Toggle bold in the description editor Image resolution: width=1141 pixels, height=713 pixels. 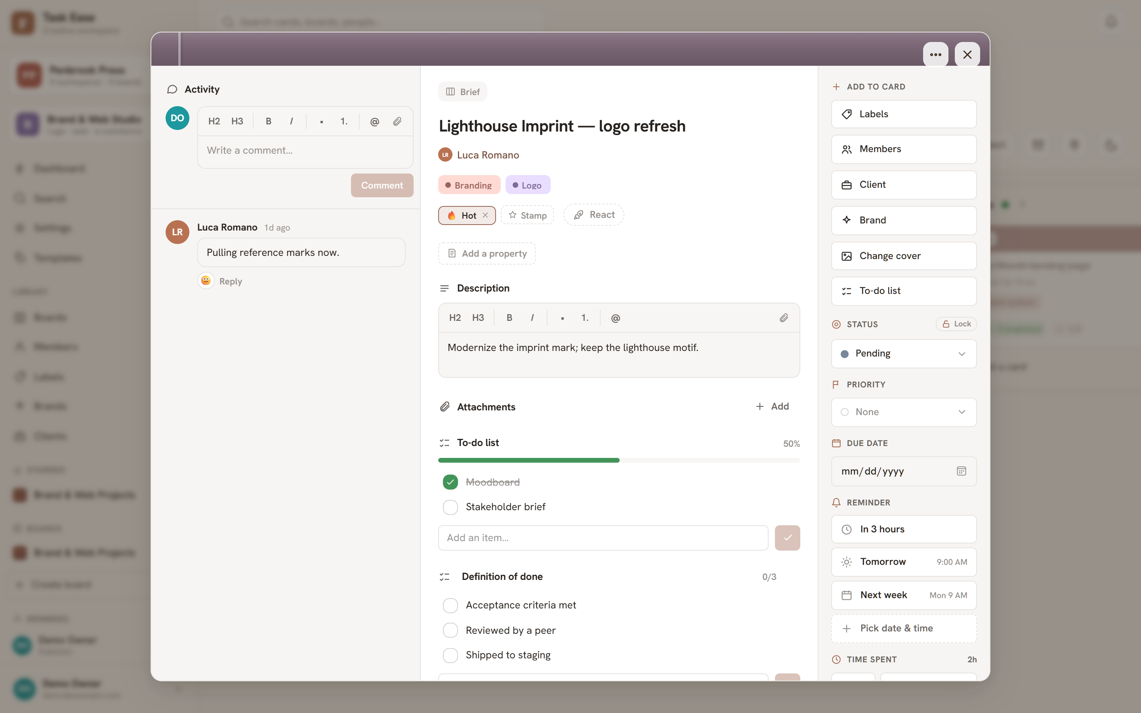[x=509, y=318]
